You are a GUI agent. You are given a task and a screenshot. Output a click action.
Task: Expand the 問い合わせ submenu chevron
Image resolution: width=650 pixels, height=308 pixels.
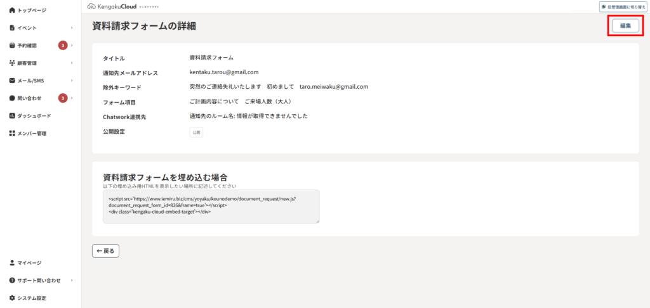point(72,98)
